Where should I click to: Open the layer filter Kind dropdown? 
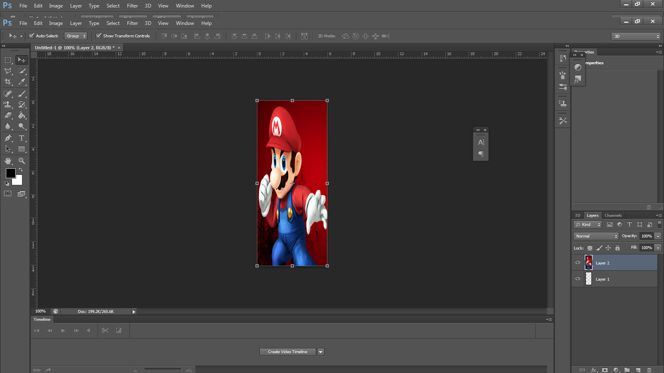click(587, 225)
